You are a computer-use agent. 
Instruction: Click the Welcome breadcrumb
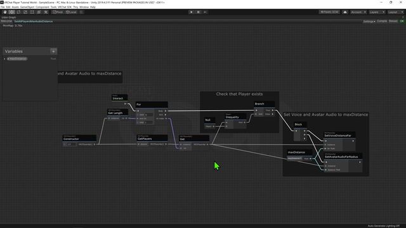pos(6,21)
